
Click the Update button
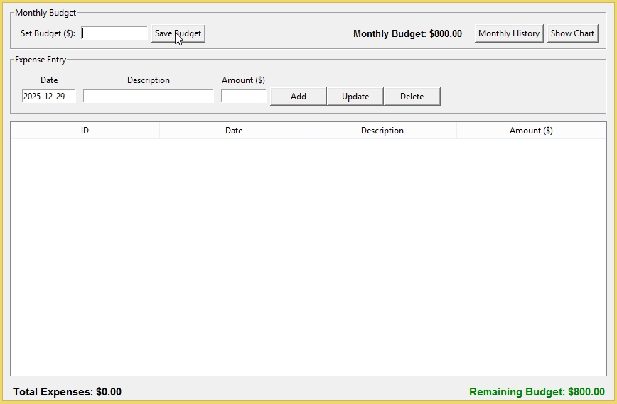pyautogui.click(x=355, y=97)
